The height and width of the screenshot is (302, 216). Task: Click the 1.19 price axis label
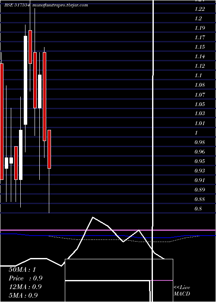(x=200, y=28)
